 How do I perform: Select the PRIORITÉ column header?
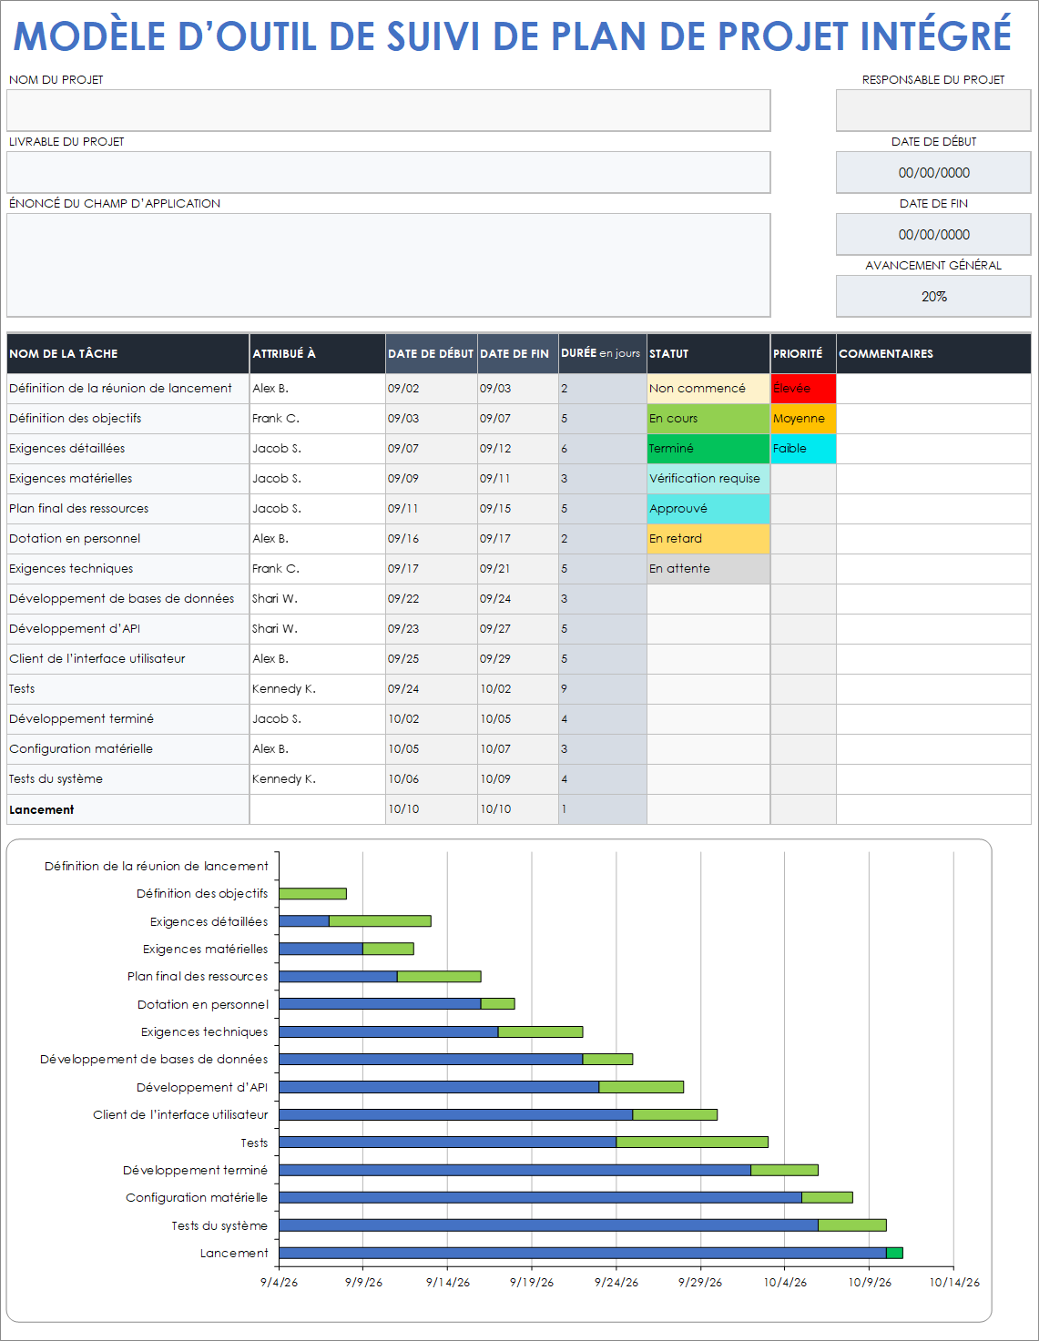[801, 354]
